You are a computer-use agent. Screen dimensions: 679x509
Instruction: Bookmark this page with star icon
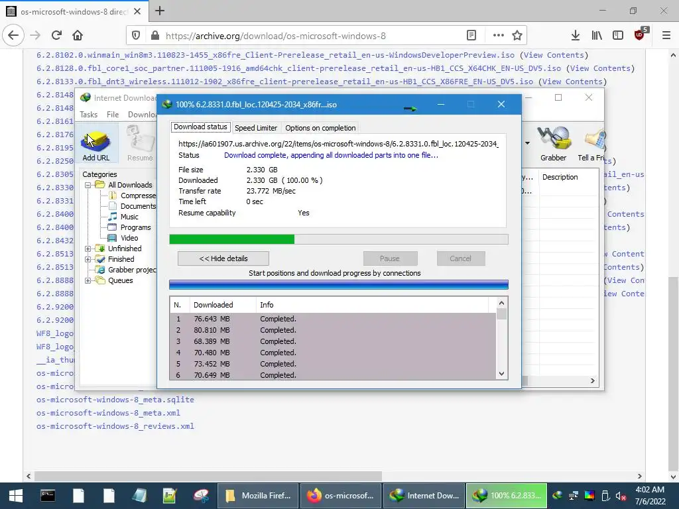517,36
